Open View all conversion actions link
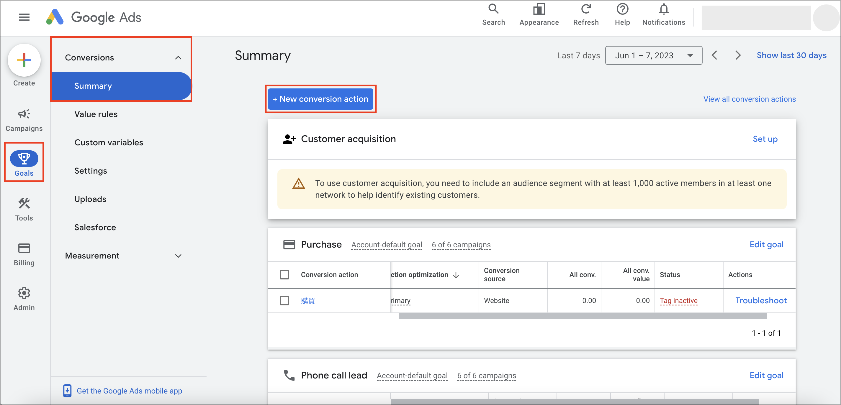This screenshot has width=841, height=405. (x=749, y=99)
